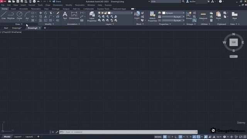Switch to the Manage ribbon tab
The width and height of the screenshot is (247, 139).
[x=56, y=9]
